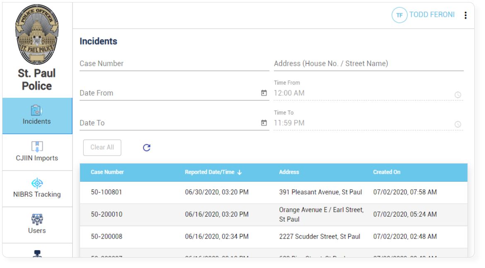
Task: Open the Time From clock picker
Action: 458,95
